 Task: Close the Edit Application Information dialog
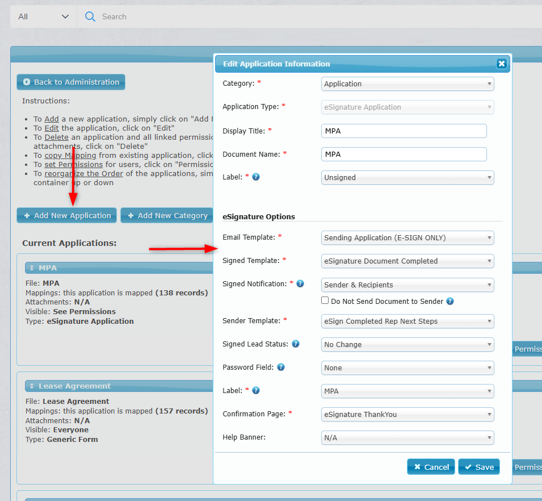click(x=501, y=64)
